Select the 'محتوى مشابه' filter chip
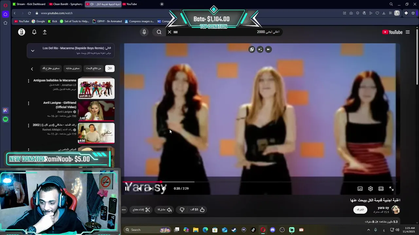 (x=73, y=68)
